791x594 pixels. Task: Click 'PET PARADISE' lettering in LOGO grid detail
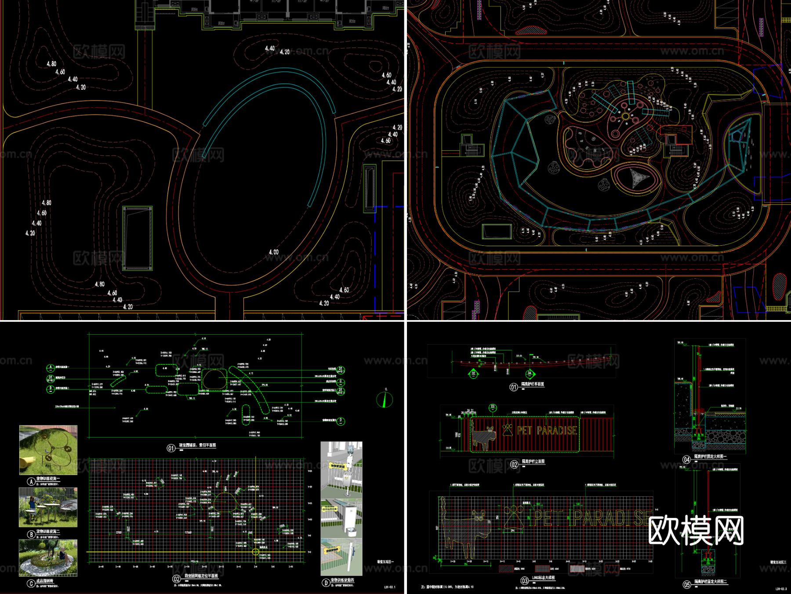tap(593, 518)
